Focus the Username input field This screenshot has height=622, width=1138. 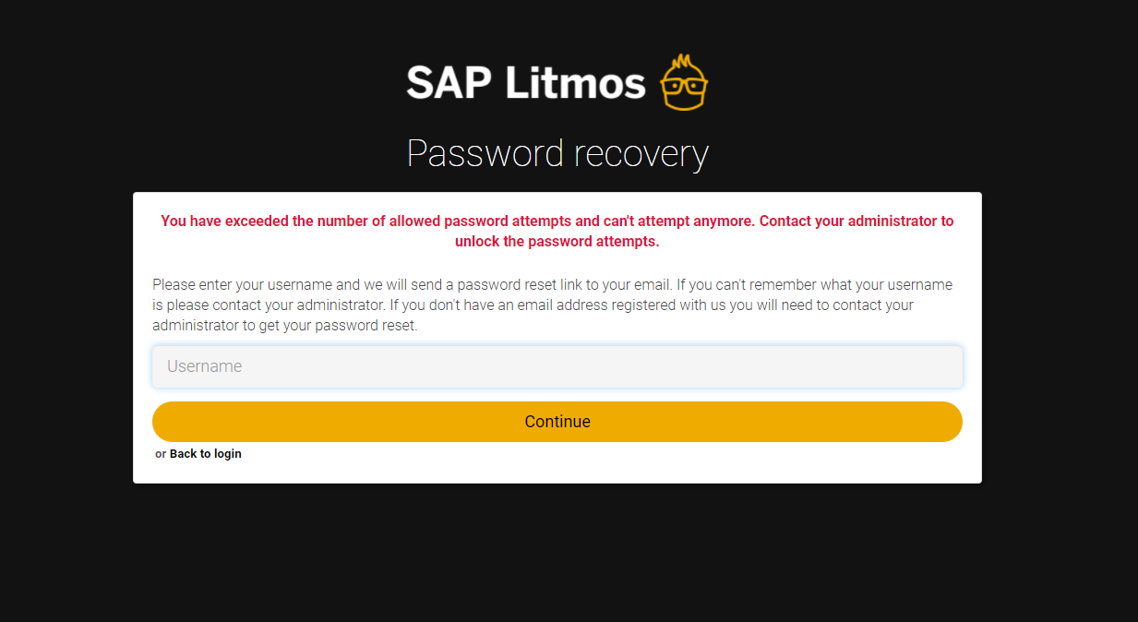pyautogui.click(x=557, y=366)
